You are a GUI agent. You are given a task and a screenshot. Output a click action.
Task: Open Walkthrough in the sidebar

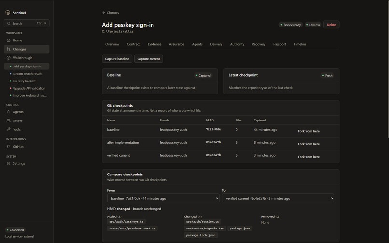coord(27,58)
